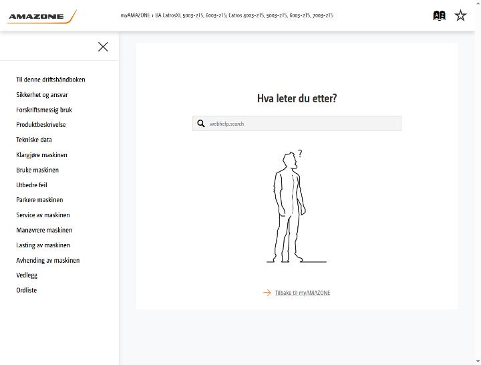The image size is (481, 365).
Task: Select Tekniske data menu entry
Action: click(34, 140)
